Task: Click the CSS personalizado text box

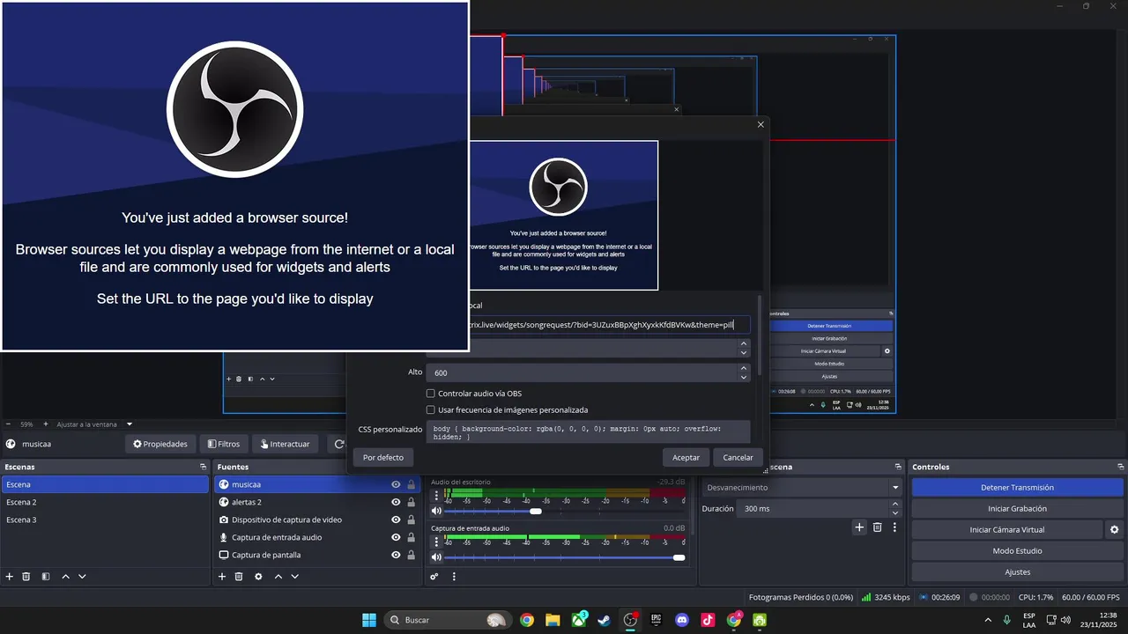Action: click(x=589, y=431)
